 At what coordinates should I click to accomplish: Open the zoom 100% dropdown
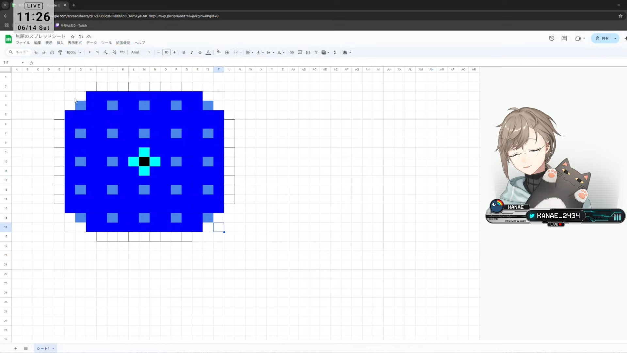74,52
